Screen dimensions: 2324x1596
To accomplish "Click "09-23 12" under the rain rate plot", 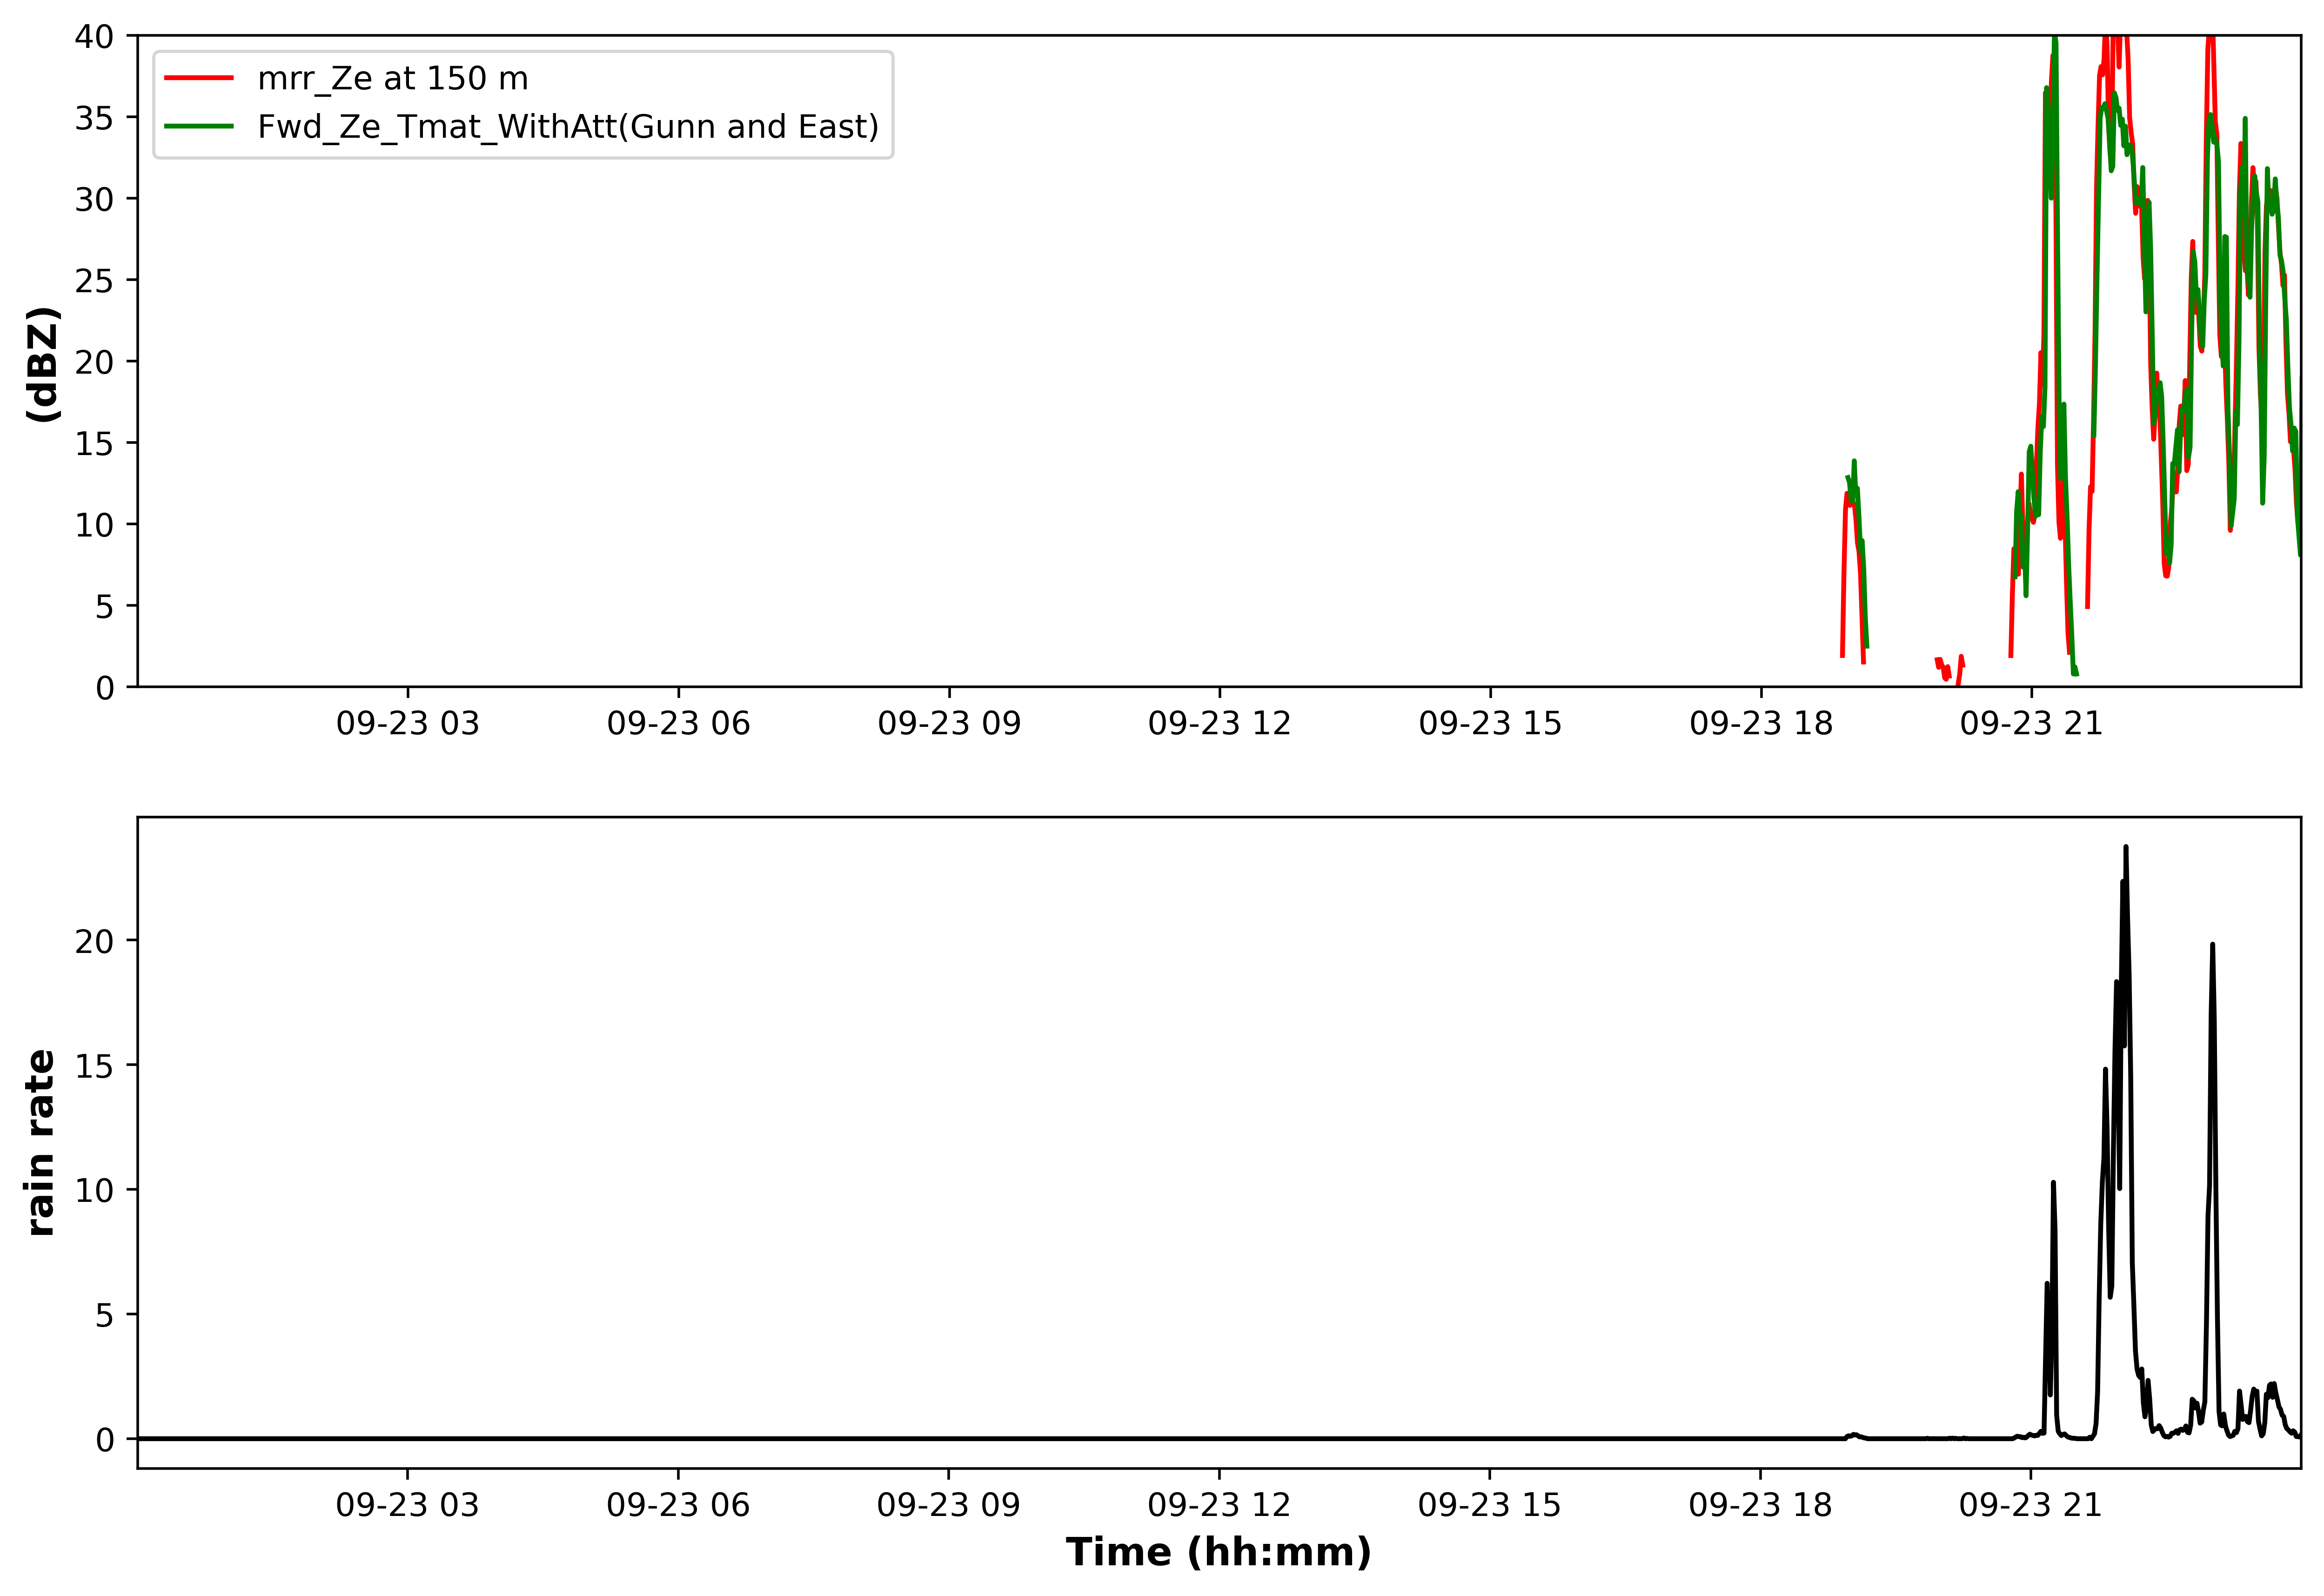I will pyautogui.click(x=1220, y=1505).
